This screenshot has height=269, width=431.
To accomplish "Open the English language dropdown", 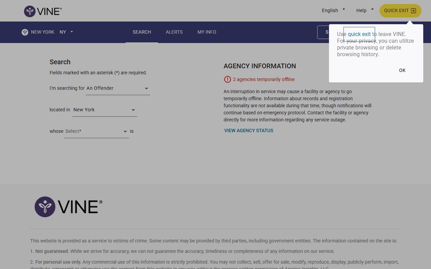I will tap(333, 10).
